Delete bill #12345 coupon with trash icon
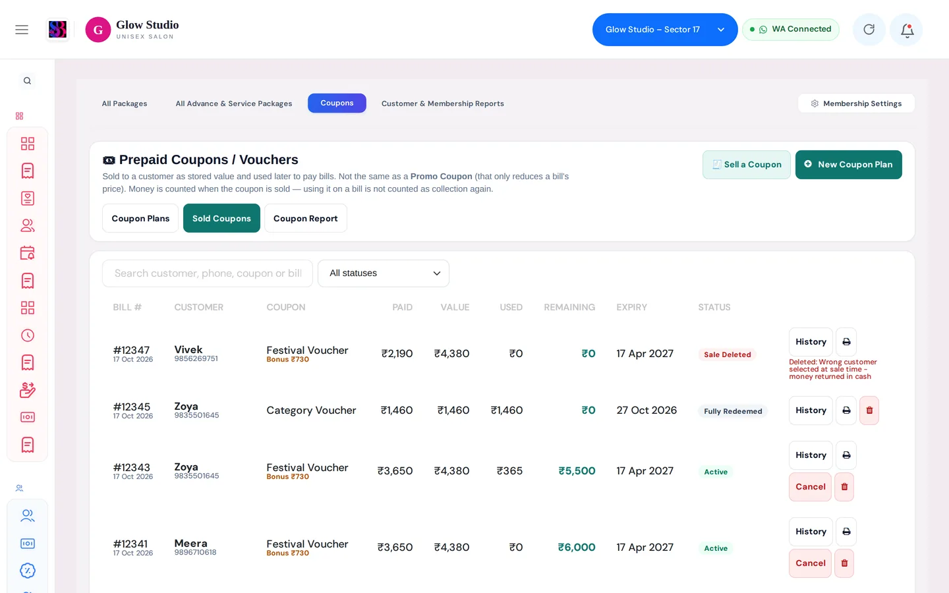This screenshot has width=949, height=593. 869,410
